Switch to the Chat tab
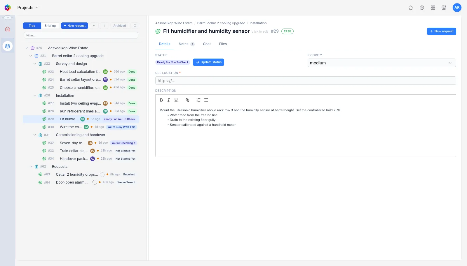This screenshot has height=266, width=467. coord(207,44)
